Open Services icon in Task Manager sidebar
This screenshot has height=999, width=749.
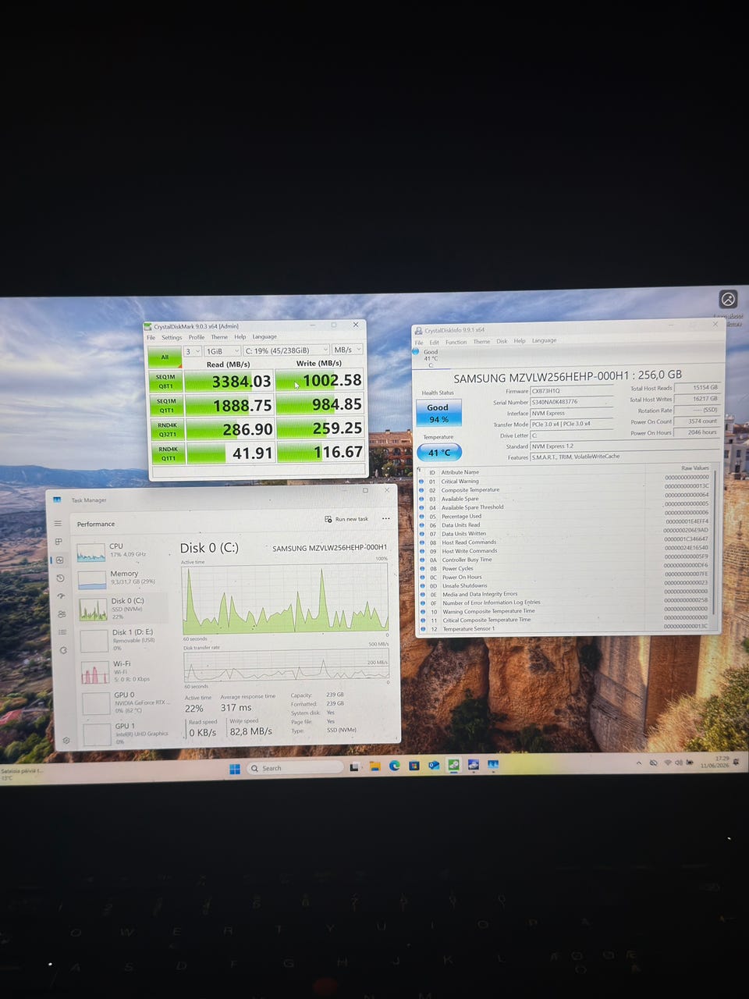coord(63,650)
